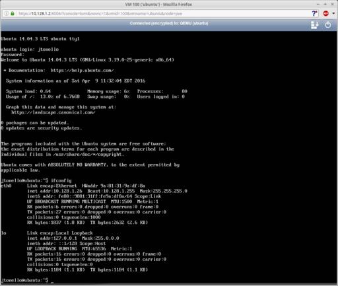Click the VM 100 ('ubuntu') window title bar
This screenshot has height=286, width=338.
click(158, 4)
